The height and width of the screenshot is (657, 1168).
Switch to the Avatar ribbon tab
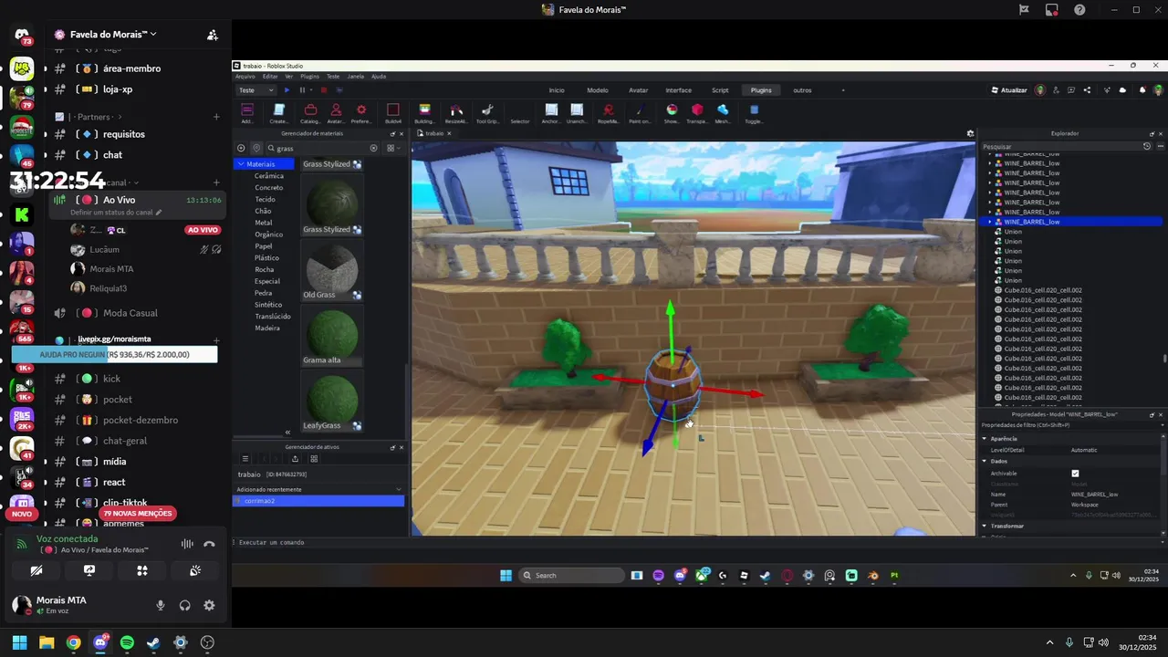coord(639,90)
